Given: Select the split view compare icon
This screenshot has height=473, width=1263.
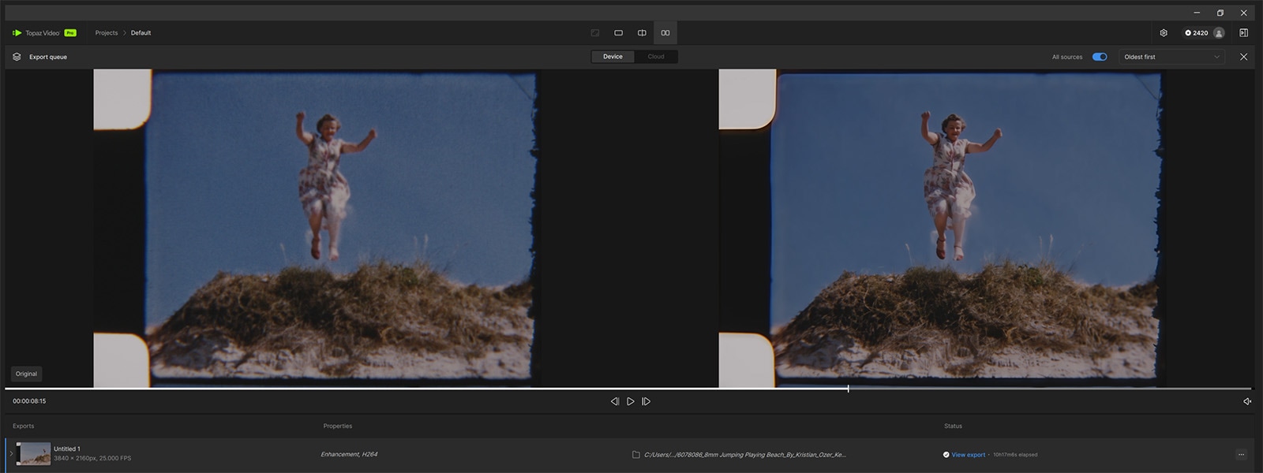Looking at the screenshot, I should [x=642, y=33].
